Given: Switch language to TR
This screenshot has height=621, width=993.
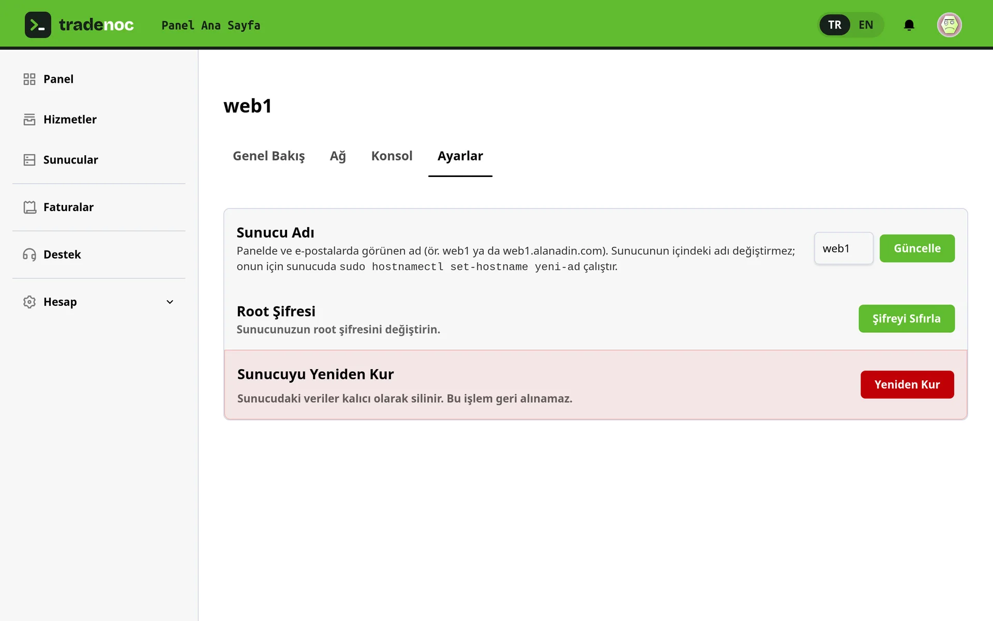Looking at the screenshot, I should point(834,25).
